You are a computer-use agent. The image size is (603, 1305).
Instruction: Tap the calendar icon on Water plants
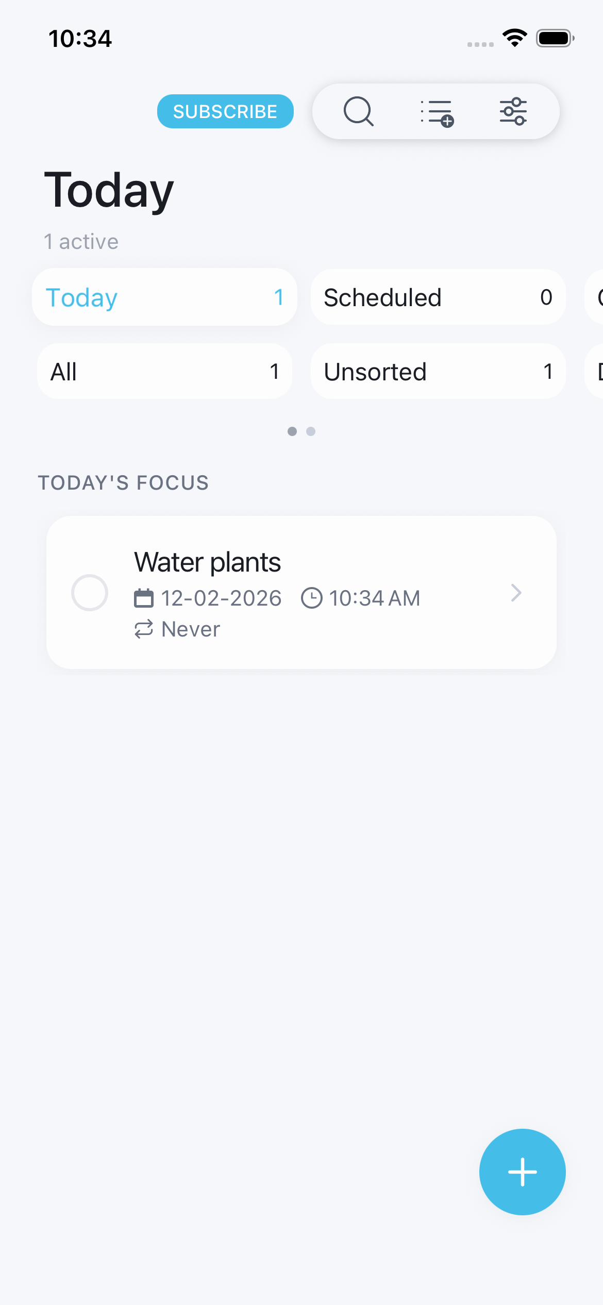[144, 598]
